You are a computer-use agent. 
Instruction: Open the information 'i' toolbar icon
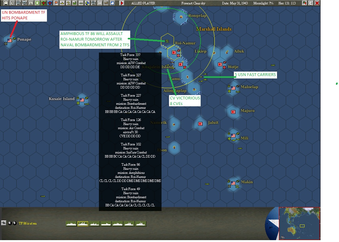[31, 3]
